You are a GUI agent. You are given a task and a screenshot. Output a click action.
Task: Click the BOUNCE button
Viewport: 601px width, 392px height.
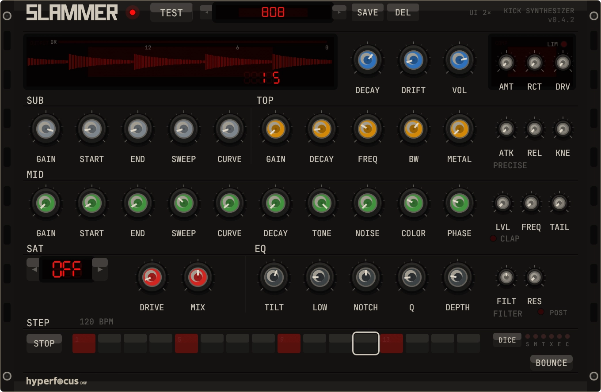pyautogui.click(x=551, y=362)
